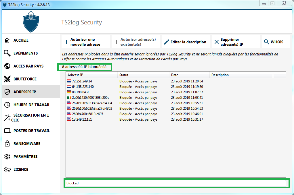This screenshot has width=294, height=195.
Task: Click the magnifier icon beside Evènements
Action: pyautogui.click(x=7, y=53)
